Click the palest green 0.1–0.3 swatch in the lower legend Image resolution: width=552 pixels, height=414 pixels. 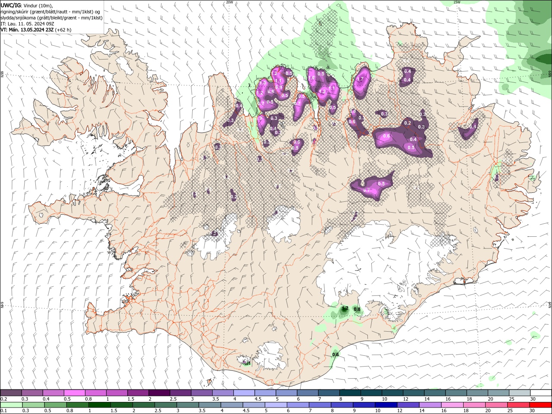(11, 405)
